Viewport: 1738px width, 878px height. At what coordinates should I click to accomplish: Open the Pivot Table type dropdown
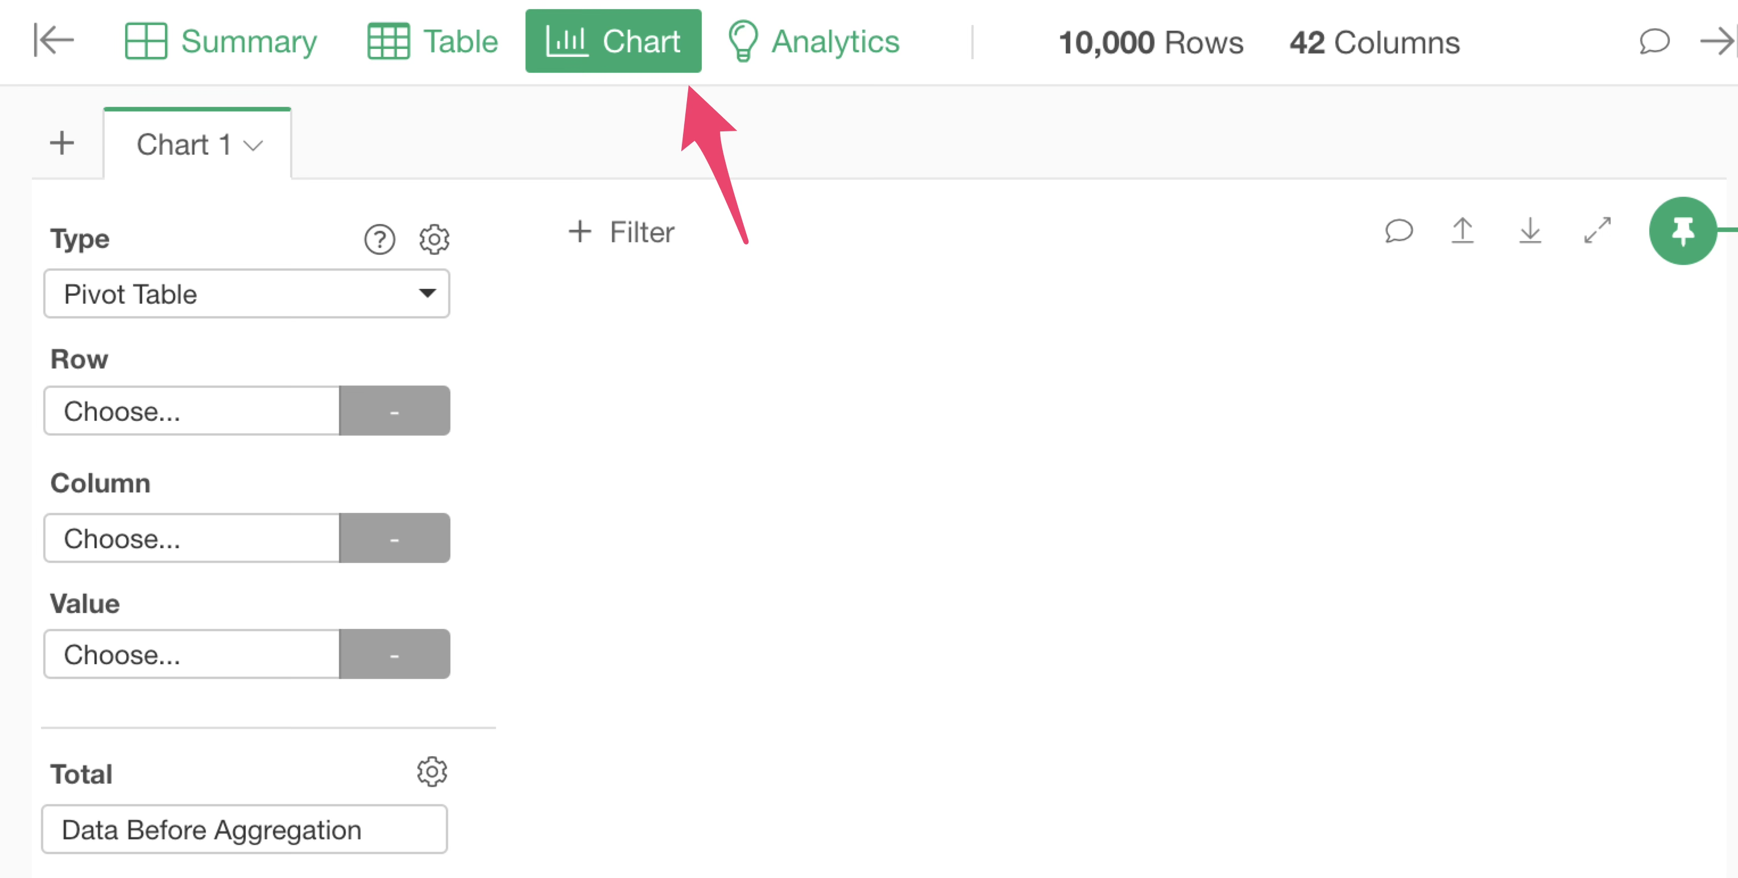247,293
